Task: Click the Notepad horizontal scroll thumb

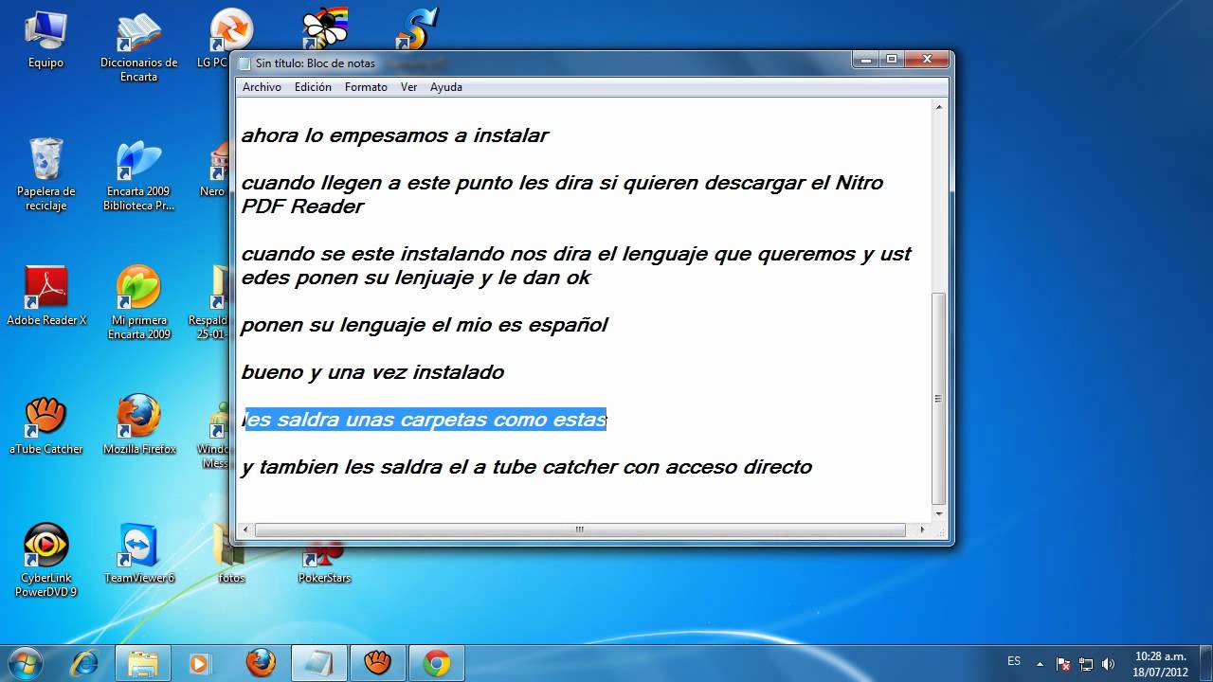Action: click(x=579, y=529)
